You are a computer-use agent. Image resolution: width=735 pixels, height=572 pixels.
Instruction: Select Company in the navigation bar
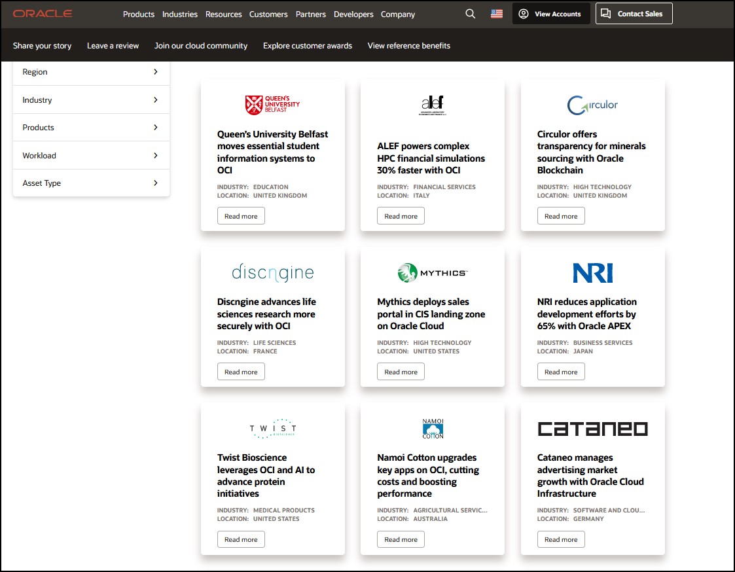click(397, 14)
